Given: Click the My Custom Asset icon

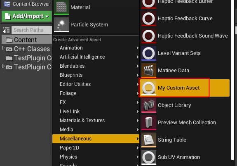Looking at the screenshot, I should click(x=149, y=88).
